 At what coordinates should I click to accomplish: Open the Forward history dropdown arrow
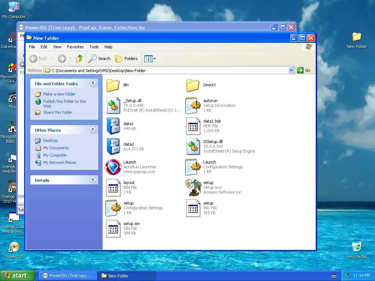pyautogui.click(x=70, y=59)
